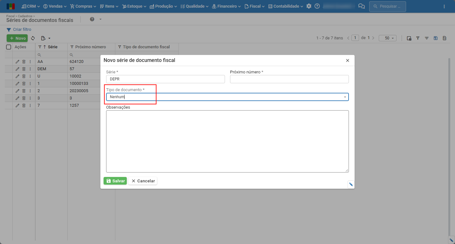
Task: Click the Observações text area
Action: click(x=227, y=141)
